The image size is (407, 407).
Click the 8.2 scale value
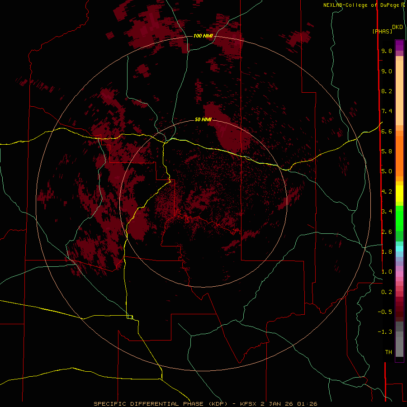point(387,91)
